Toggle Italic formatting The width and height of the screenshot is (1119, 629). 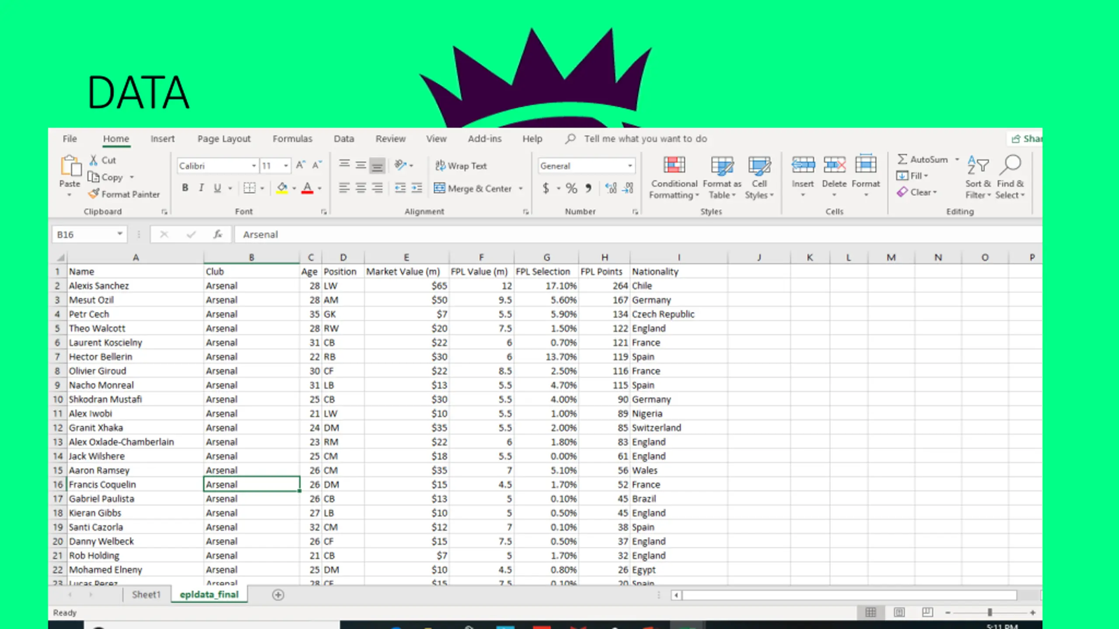click(x=201, y=188)
